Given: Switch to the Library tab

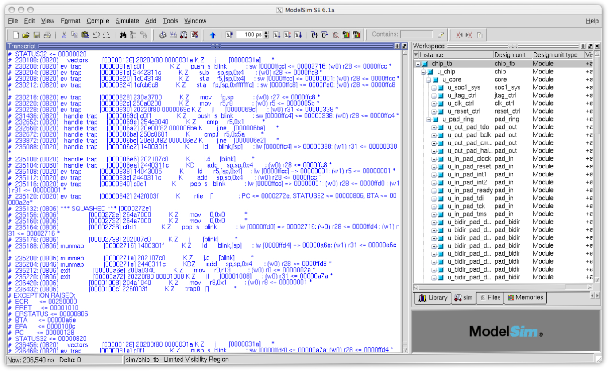Looking at the screenshot, I should [433, 298].
